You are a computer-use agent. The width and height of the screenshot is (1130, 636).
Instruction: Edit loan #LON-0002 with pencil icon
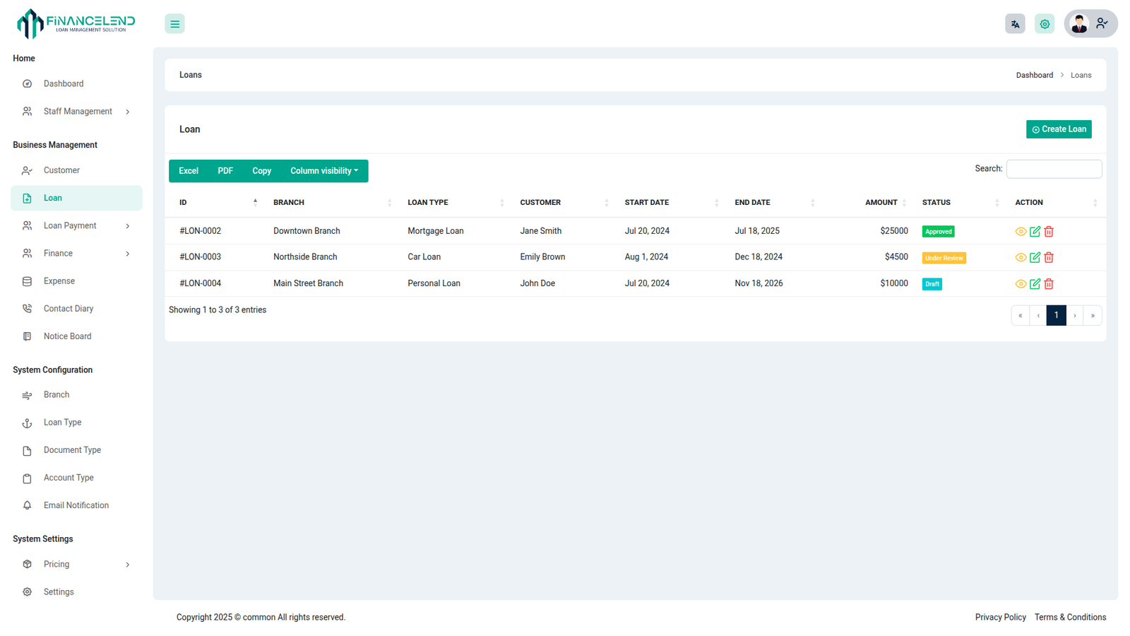point(1035,232)
